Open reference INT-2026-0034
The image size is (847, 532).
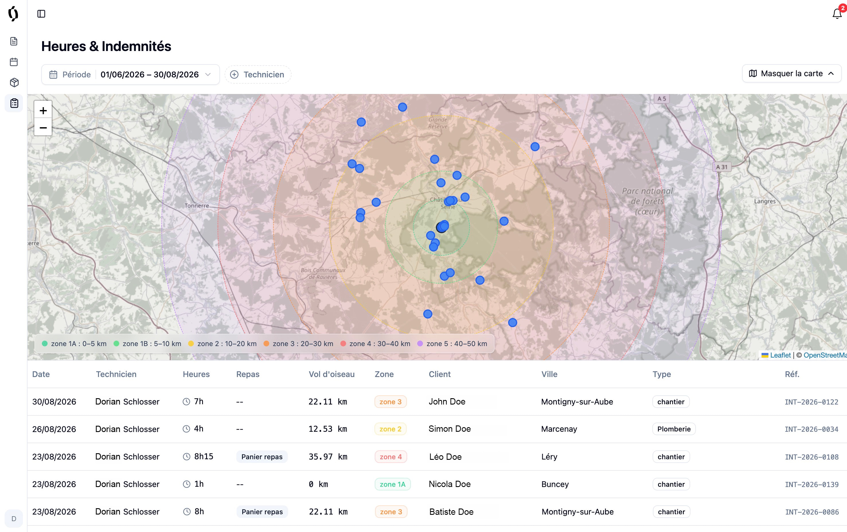tap(811, 429)
